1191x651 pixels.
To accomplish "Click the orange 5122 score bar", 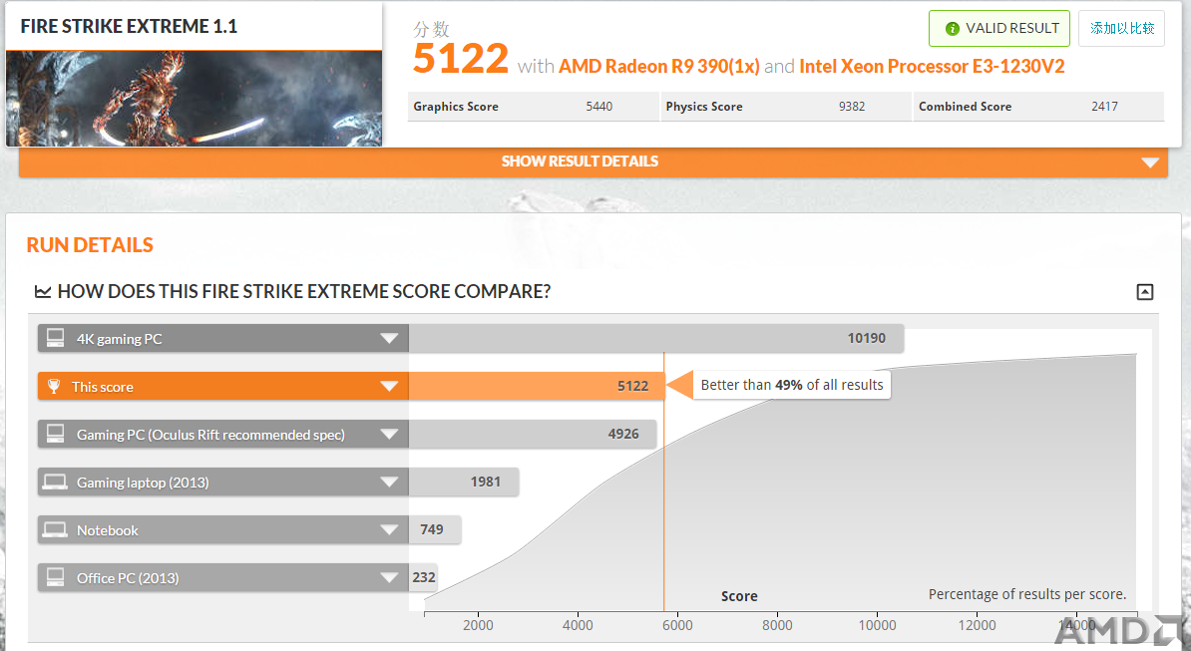I will (537, 386).
